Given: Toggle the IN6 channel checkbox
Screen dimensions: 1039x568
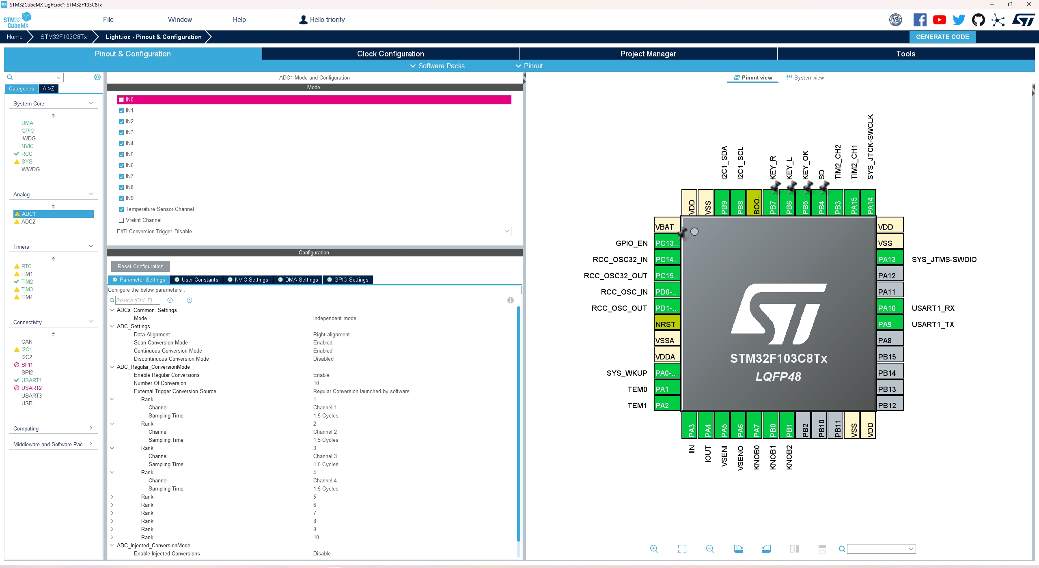Looking at the screenshot, I should (x=121, y=166).
